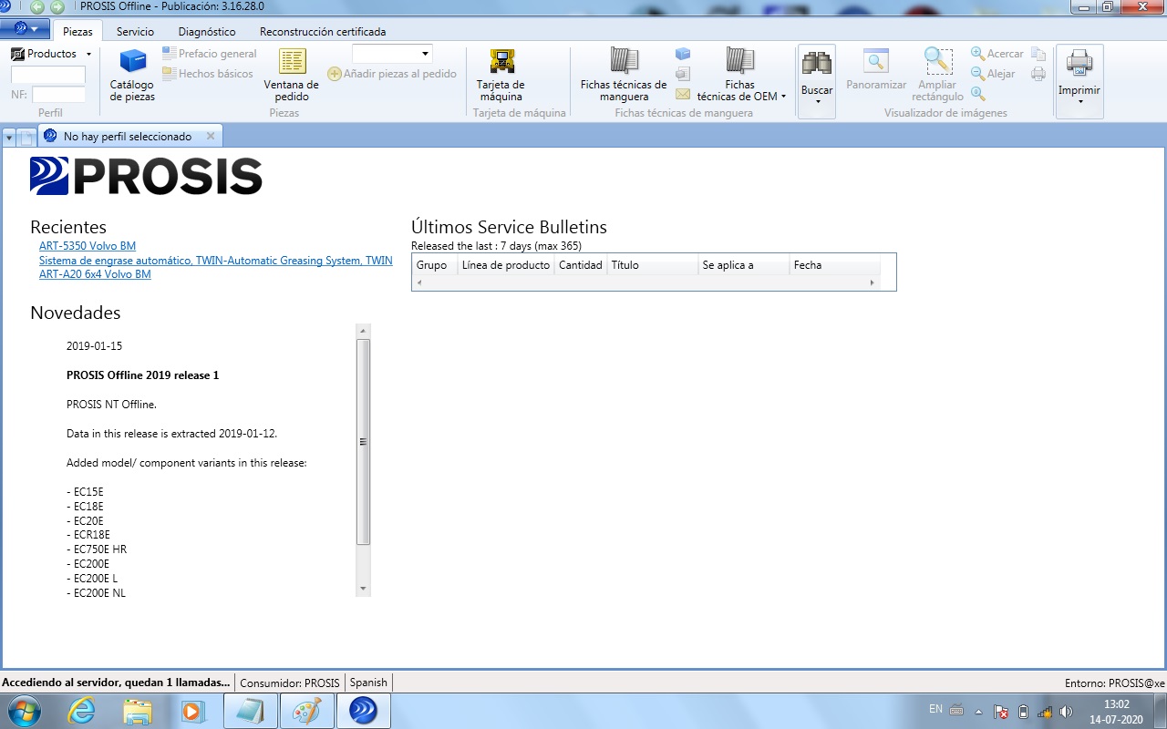Open Paint from the taskbar

pos(307,711)
